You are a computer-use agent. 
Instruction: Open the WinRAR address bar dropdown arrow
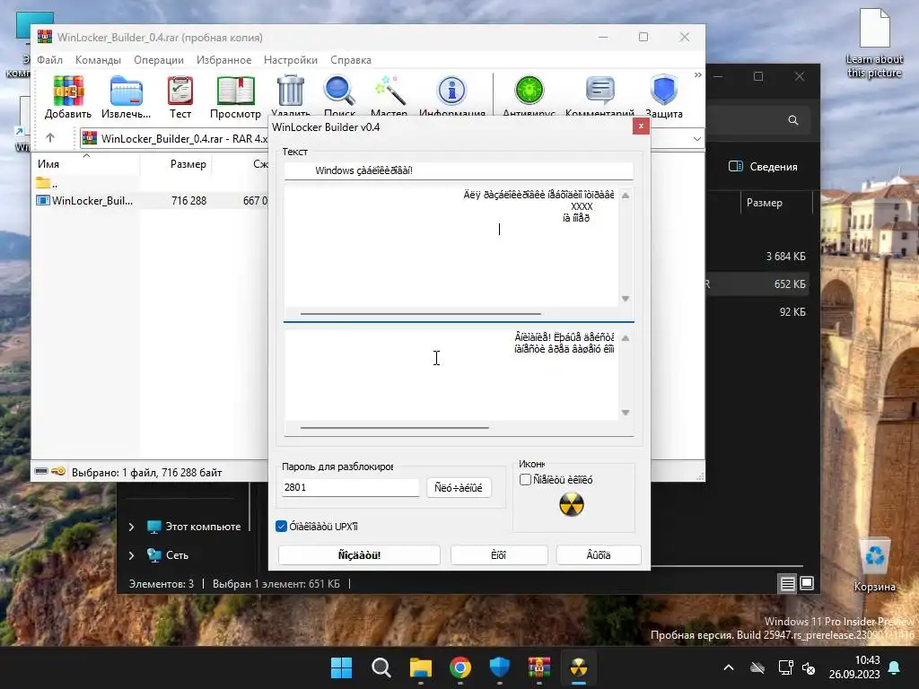696,139
